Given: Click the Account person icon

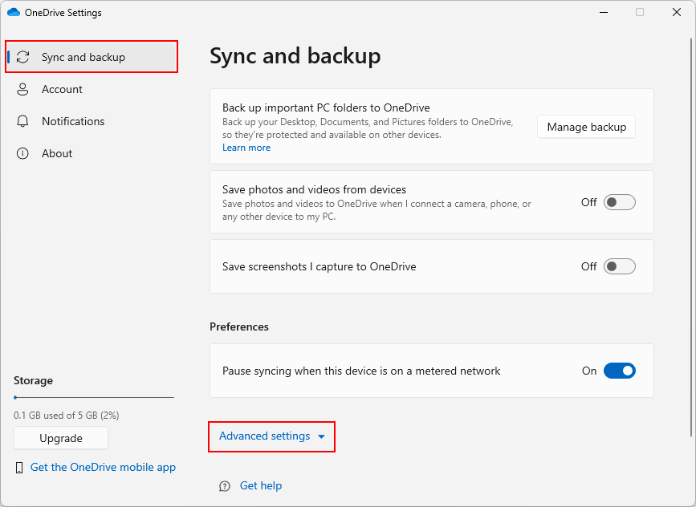Looking at the screenshot, I should pyautogui.click(x=22, y=89).
